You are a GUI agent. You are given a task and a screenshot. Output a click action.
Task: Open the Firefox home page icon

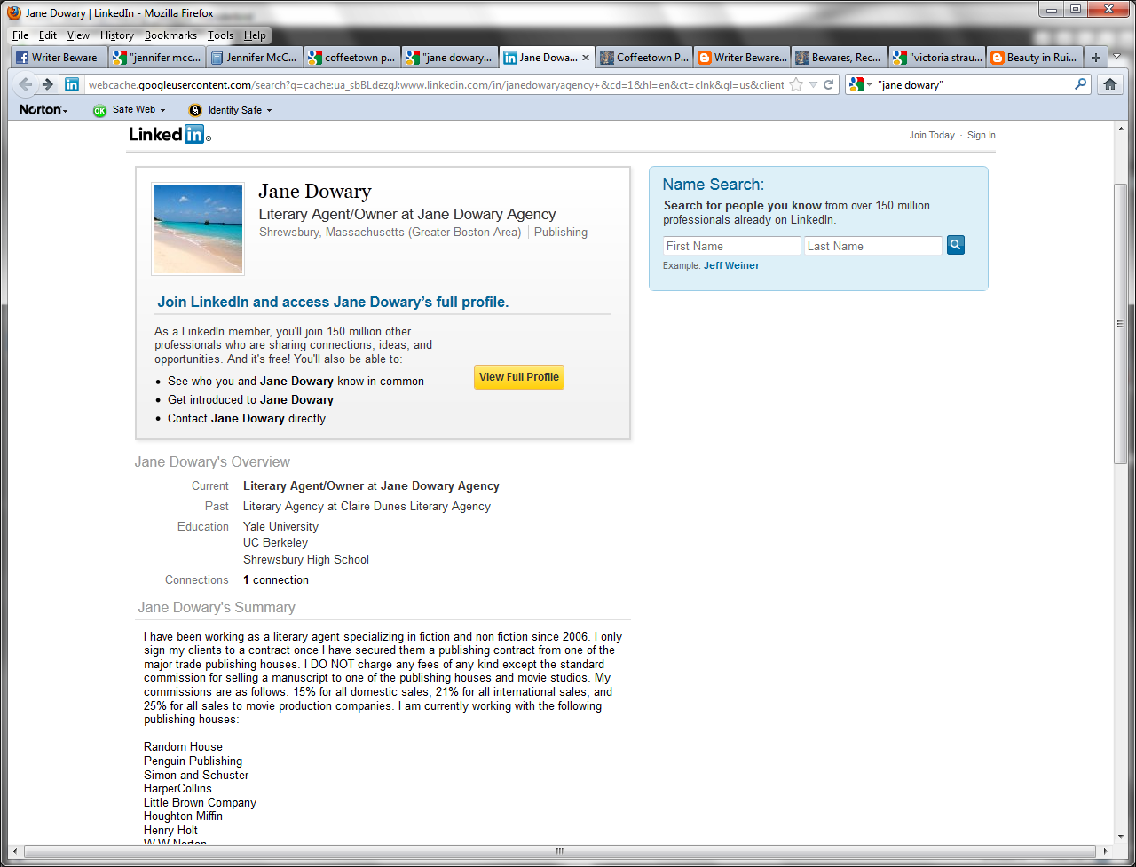tap(1108, 84)
